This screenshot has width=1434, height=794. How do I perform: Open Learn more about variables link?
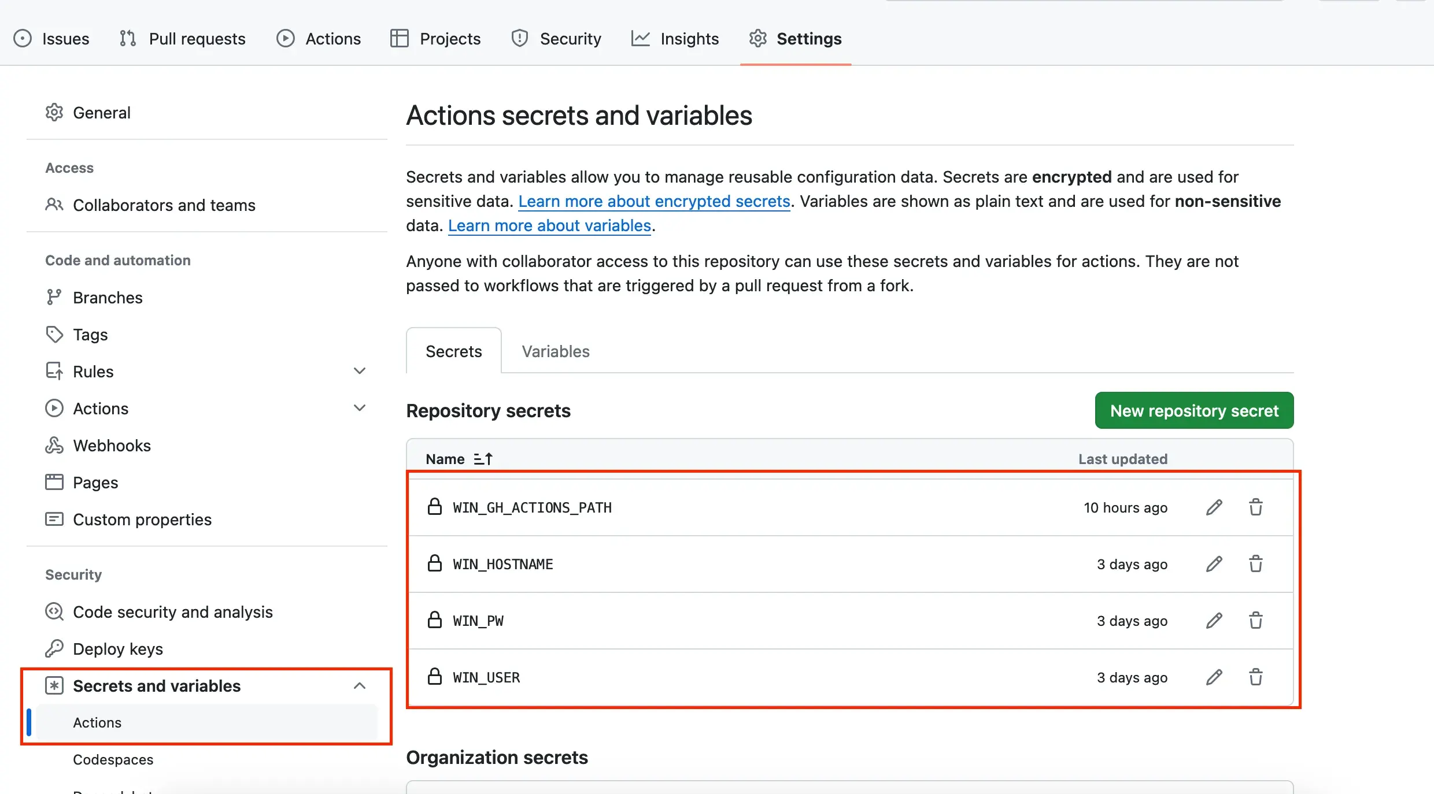coord(549,225)
